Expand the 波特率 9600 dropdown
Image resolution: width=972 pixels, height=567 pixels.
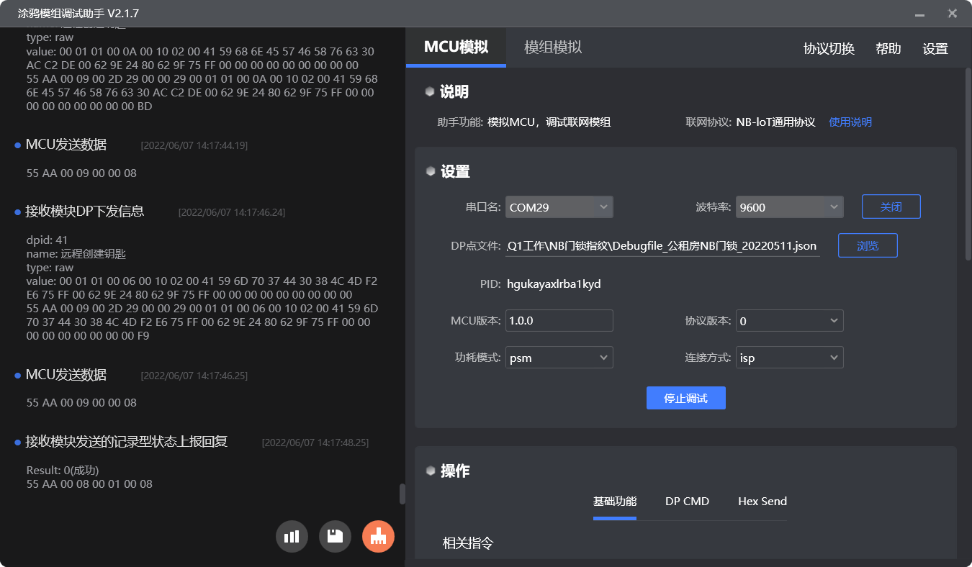coord(790,207)
